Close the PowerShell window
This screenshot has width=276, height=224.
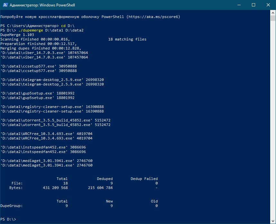[268, 5]
